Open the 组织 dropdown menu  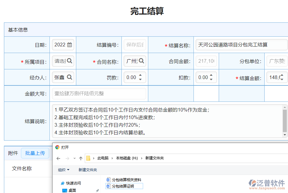point(63,170)
